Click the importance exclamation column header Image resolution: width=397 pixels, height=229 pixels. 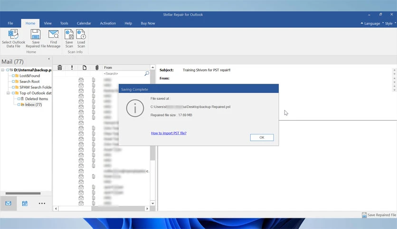[x=72, y=67]
